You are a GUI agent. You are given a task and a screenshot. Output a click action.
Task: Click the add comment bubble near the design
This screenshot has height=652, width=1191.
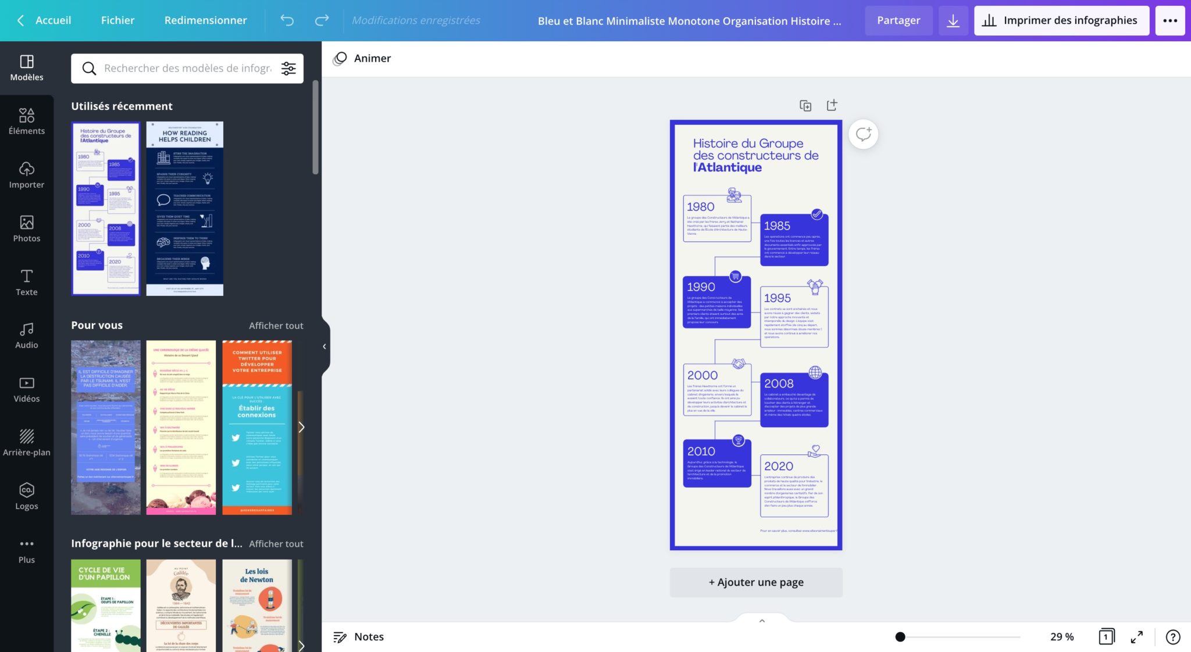[x=863, y=134]
